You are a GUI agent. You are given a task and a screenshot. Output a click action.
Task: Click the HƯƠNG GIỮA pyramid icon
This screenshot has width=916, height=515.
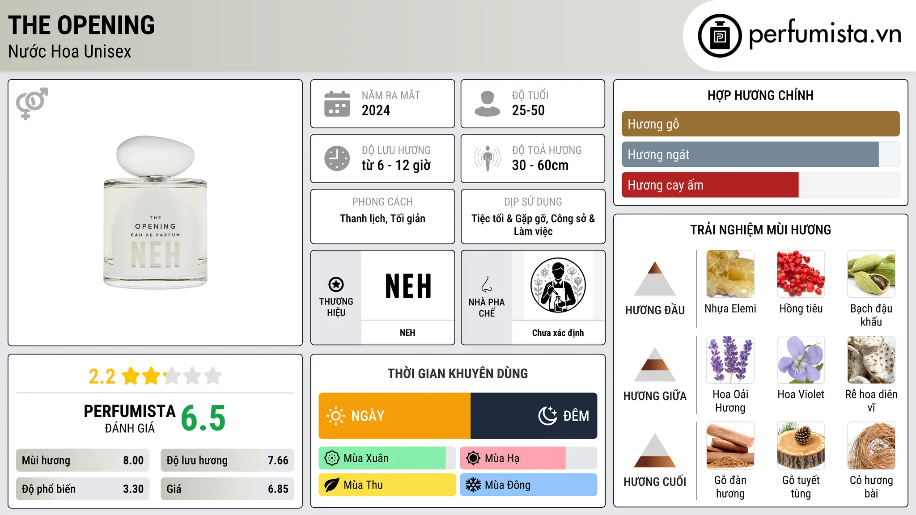[655, 364]
